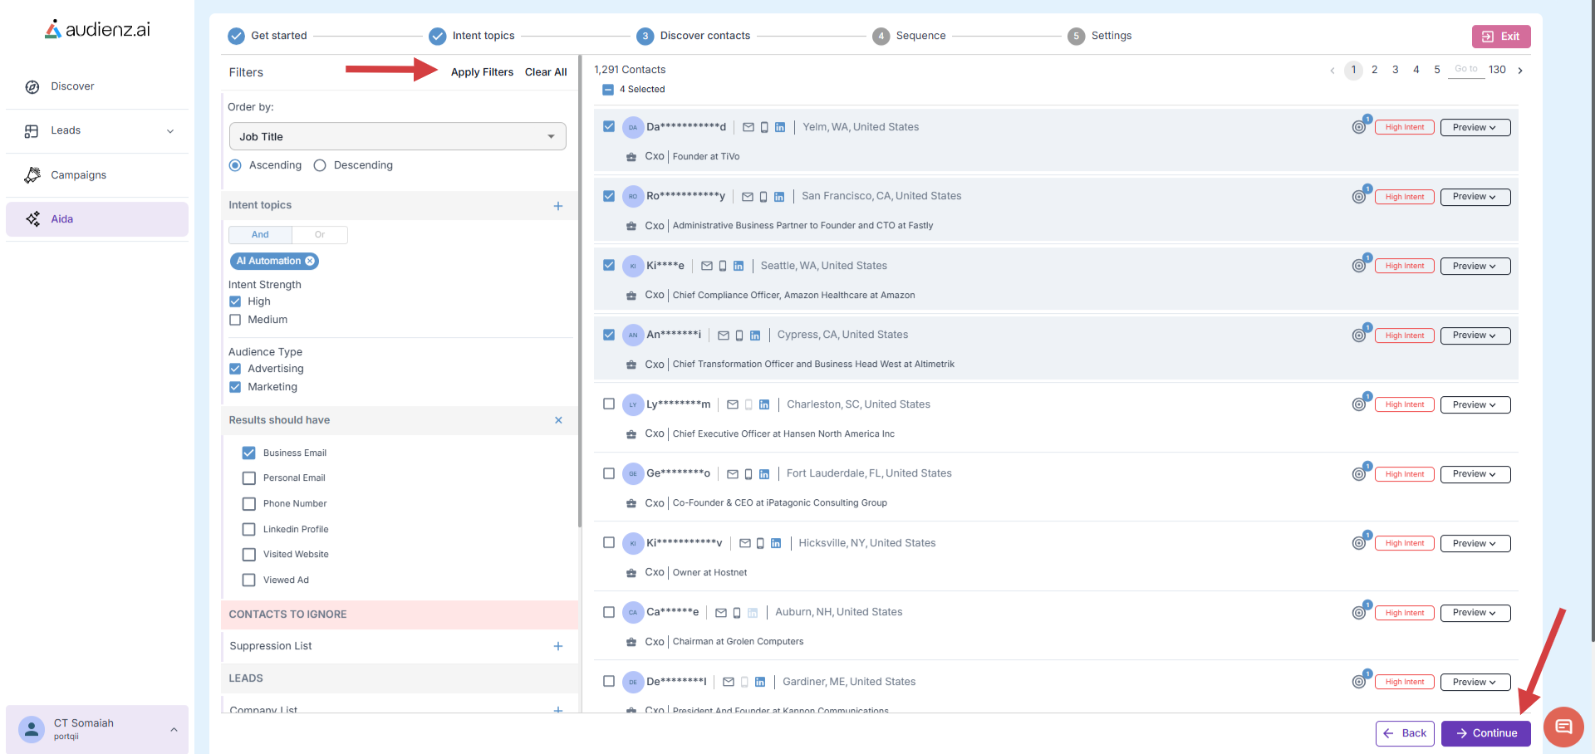Check Linkedin Profile requirement
Image resolution: width=1595 pixels, height=754 pixels.
point(248,529)
